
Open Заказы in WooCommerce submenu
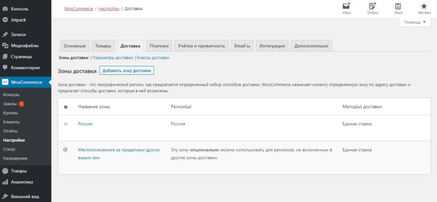pyautogui.click(x=10, y=104)
